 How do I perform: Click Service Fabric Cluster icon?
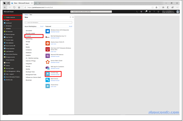pos(48,62)
